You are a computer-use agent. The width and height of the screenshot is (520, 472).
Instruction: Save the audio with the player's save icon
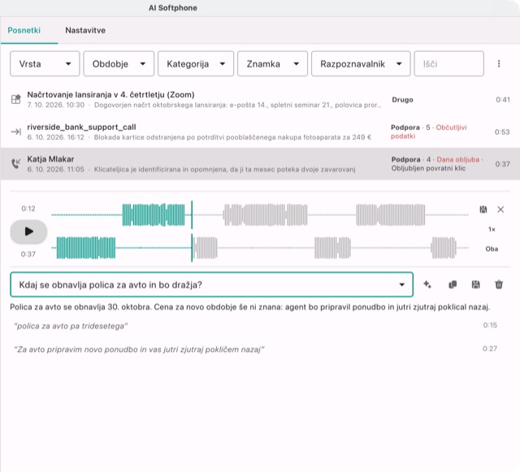(x=483, y=210)
